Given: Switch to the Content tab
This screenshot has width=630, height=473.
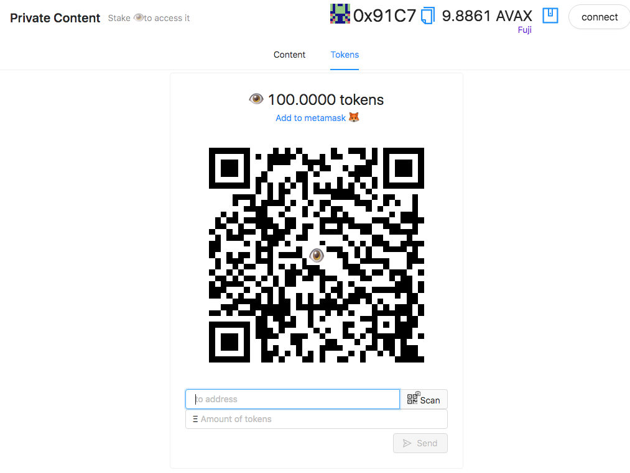Looking at the screenshot, I should [x=289, y=55].
